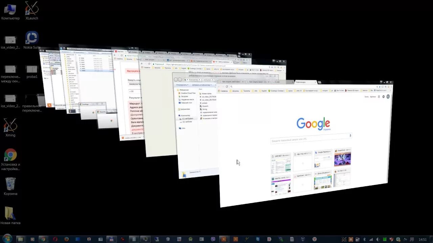This screenshot has height=243, width=433.
Task: Click the voice search microphone on Google
Action: (x=350, y=136)
